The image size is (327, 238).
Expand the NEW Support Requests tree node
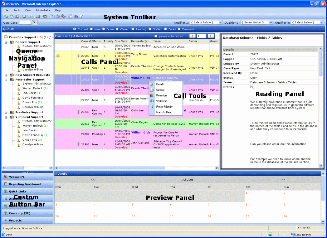click(6, 75)
